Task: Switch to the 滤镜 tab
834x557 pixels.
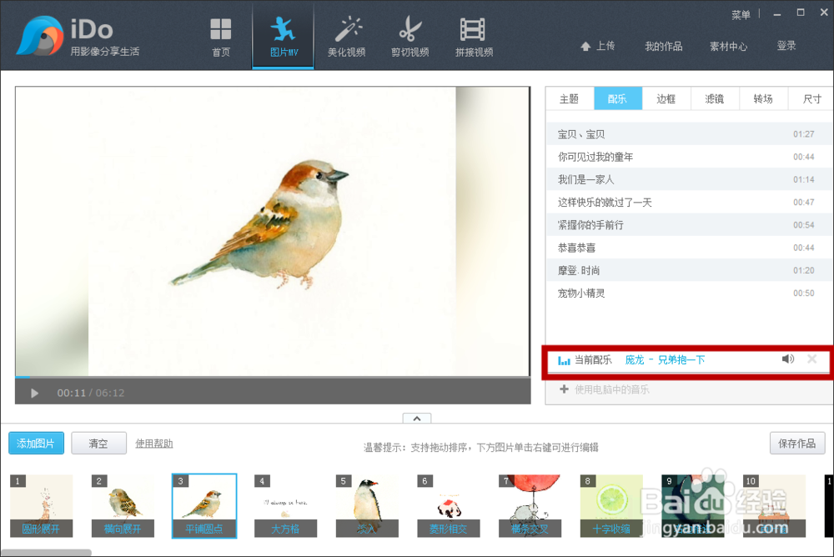Action: [715, 98]
